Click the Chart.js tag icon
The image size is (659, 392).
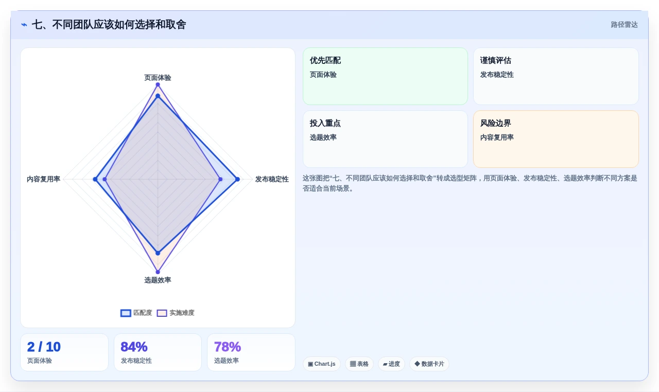[310, 364]
